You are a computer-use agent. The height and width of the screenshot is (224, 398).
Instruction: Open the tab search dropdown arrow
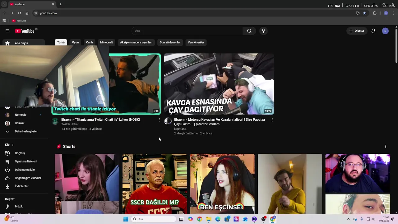4,4
